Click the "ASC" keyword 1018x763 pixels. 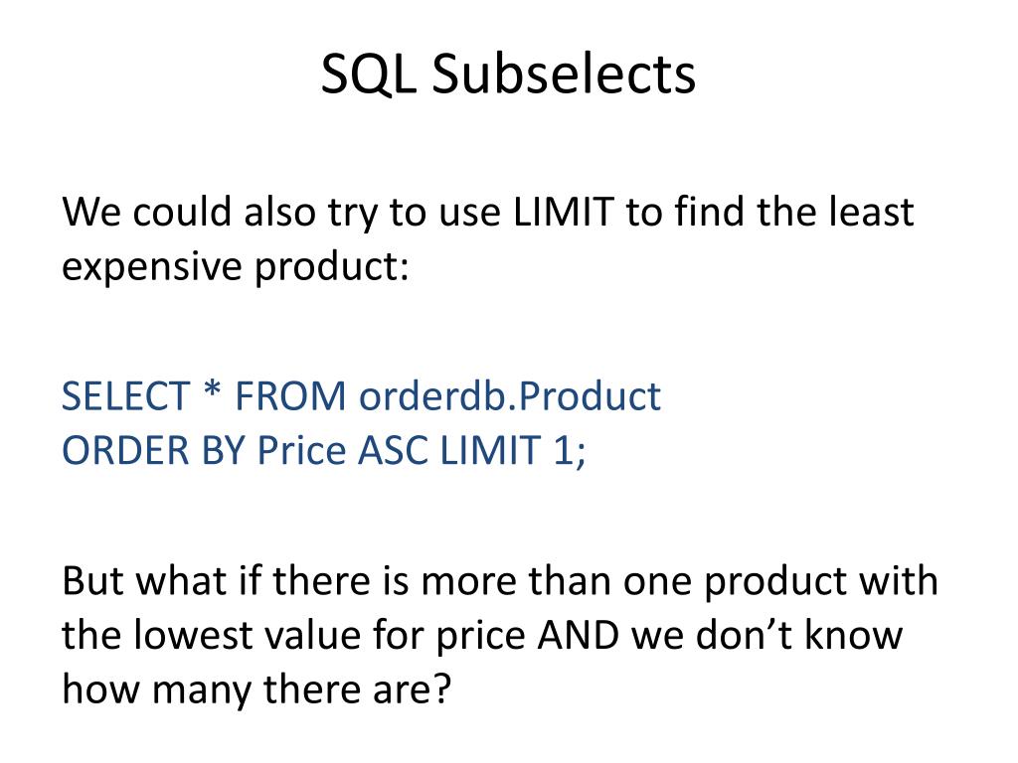click(393, 450)
